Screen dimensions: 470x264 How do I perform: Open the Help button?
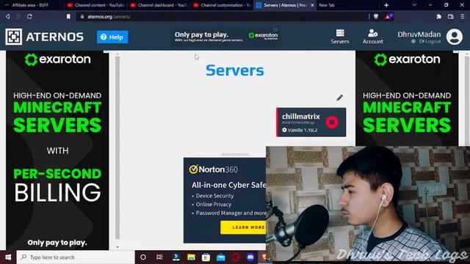pos(112,37)
